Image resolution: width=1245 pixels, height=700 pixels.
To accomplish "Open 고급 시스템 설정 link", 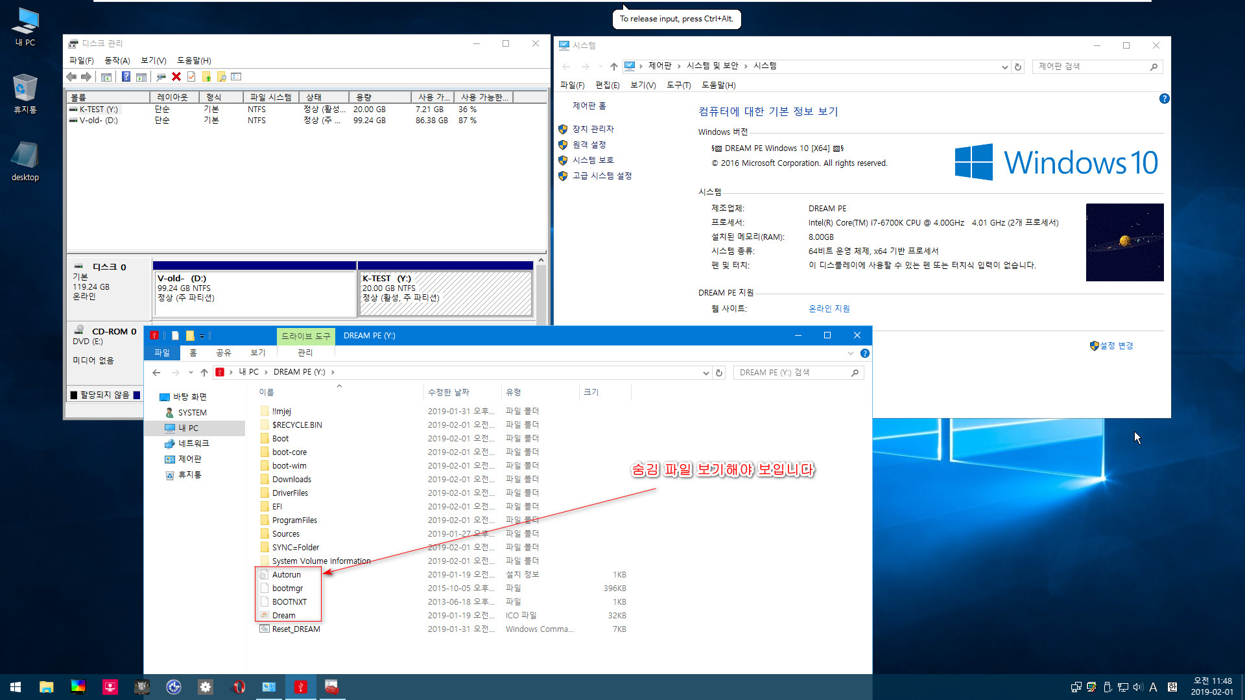I will [x=602, y=176].
